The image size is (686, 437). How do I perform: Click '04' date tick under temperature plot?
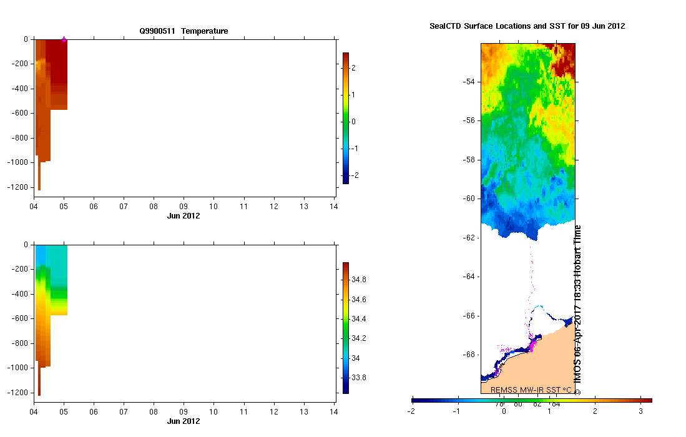34,207
